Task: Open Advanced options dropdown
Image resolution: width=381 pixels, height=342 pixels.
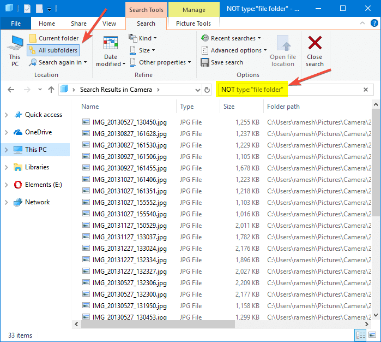Action: [234, 50]
